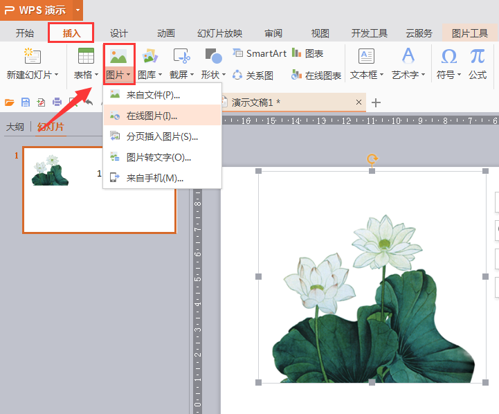499x414 pixels.
Task: Expand the 文本框 dropdown arrow
Action: [x=381, y=75]
